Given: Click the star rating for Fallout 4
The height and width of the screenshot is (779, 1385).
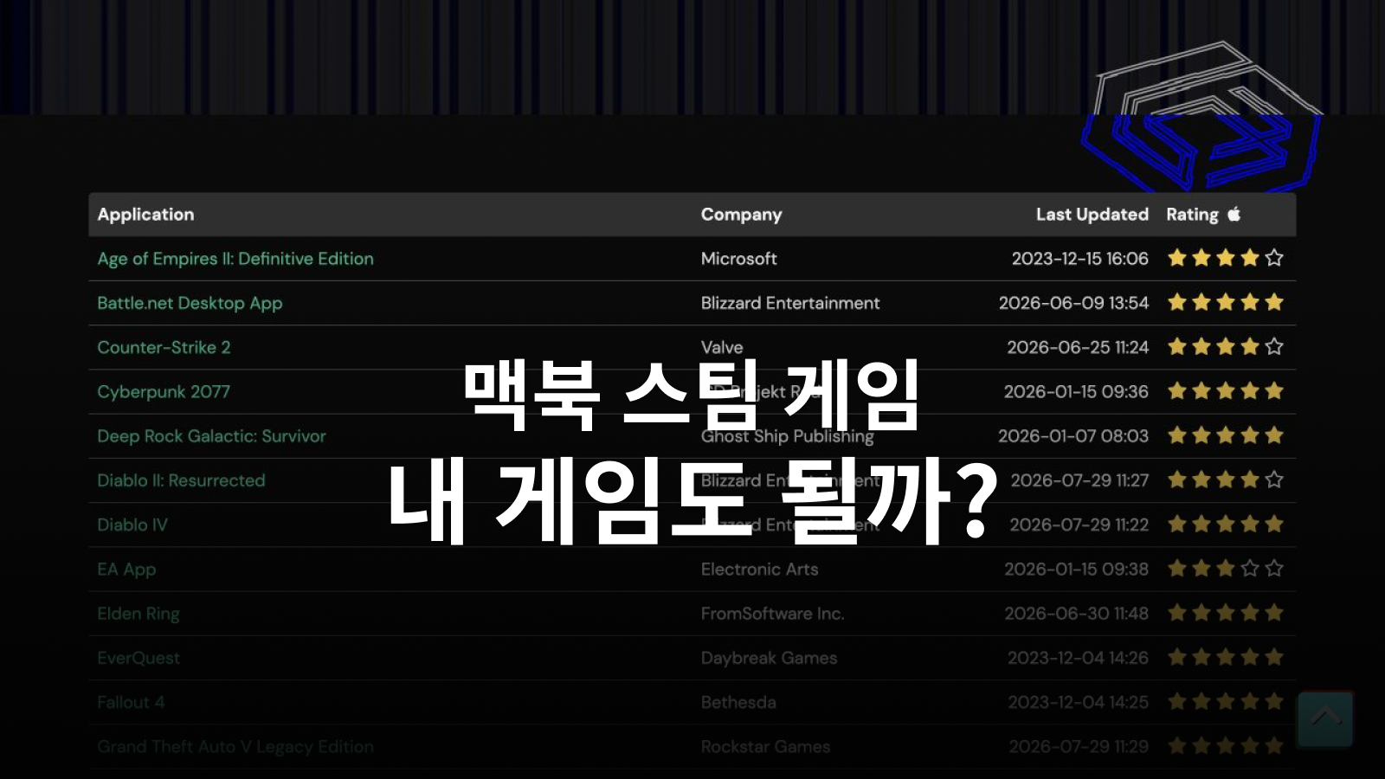Looking at the screenshot, I should tap(1225, 702).
